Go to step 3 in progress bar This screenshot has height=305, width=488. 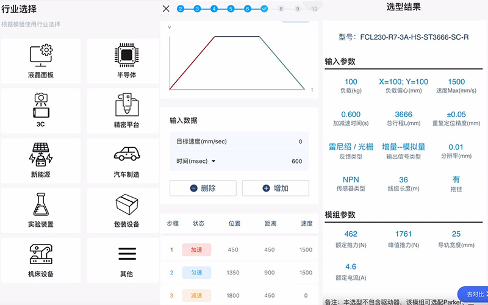click(x=197, y=9)
